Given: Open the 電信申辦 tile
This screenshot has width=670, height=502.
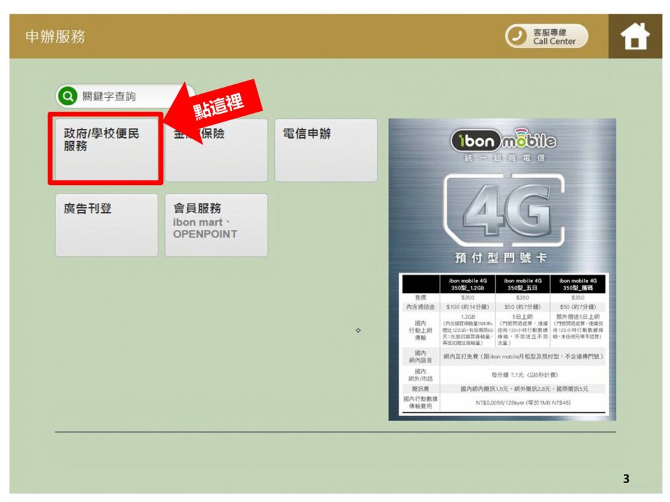Looking at the screenshot, I should 325,150.
